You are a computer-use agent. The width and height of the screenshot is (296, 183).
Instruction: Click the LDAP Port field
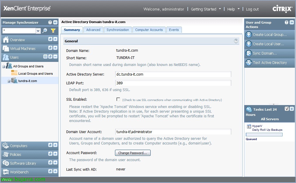click(x=173, y=83)
